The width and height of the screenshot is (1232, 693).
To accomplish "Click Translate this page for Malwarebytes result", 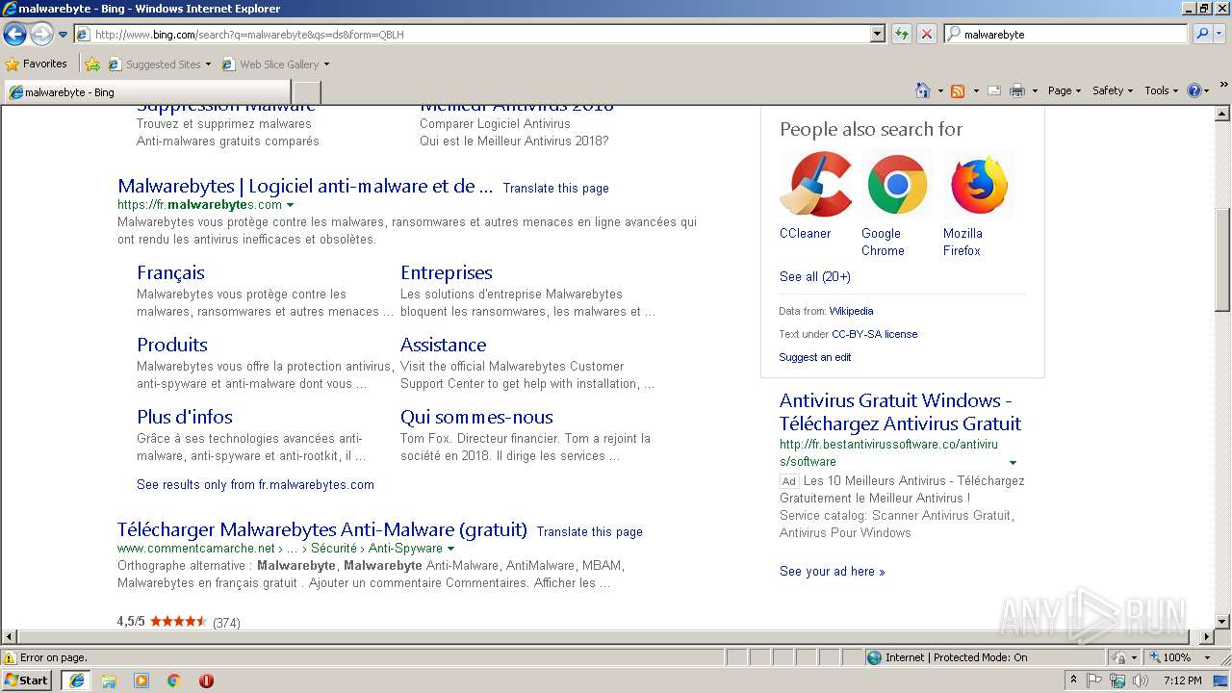I will tap(555, 188).
